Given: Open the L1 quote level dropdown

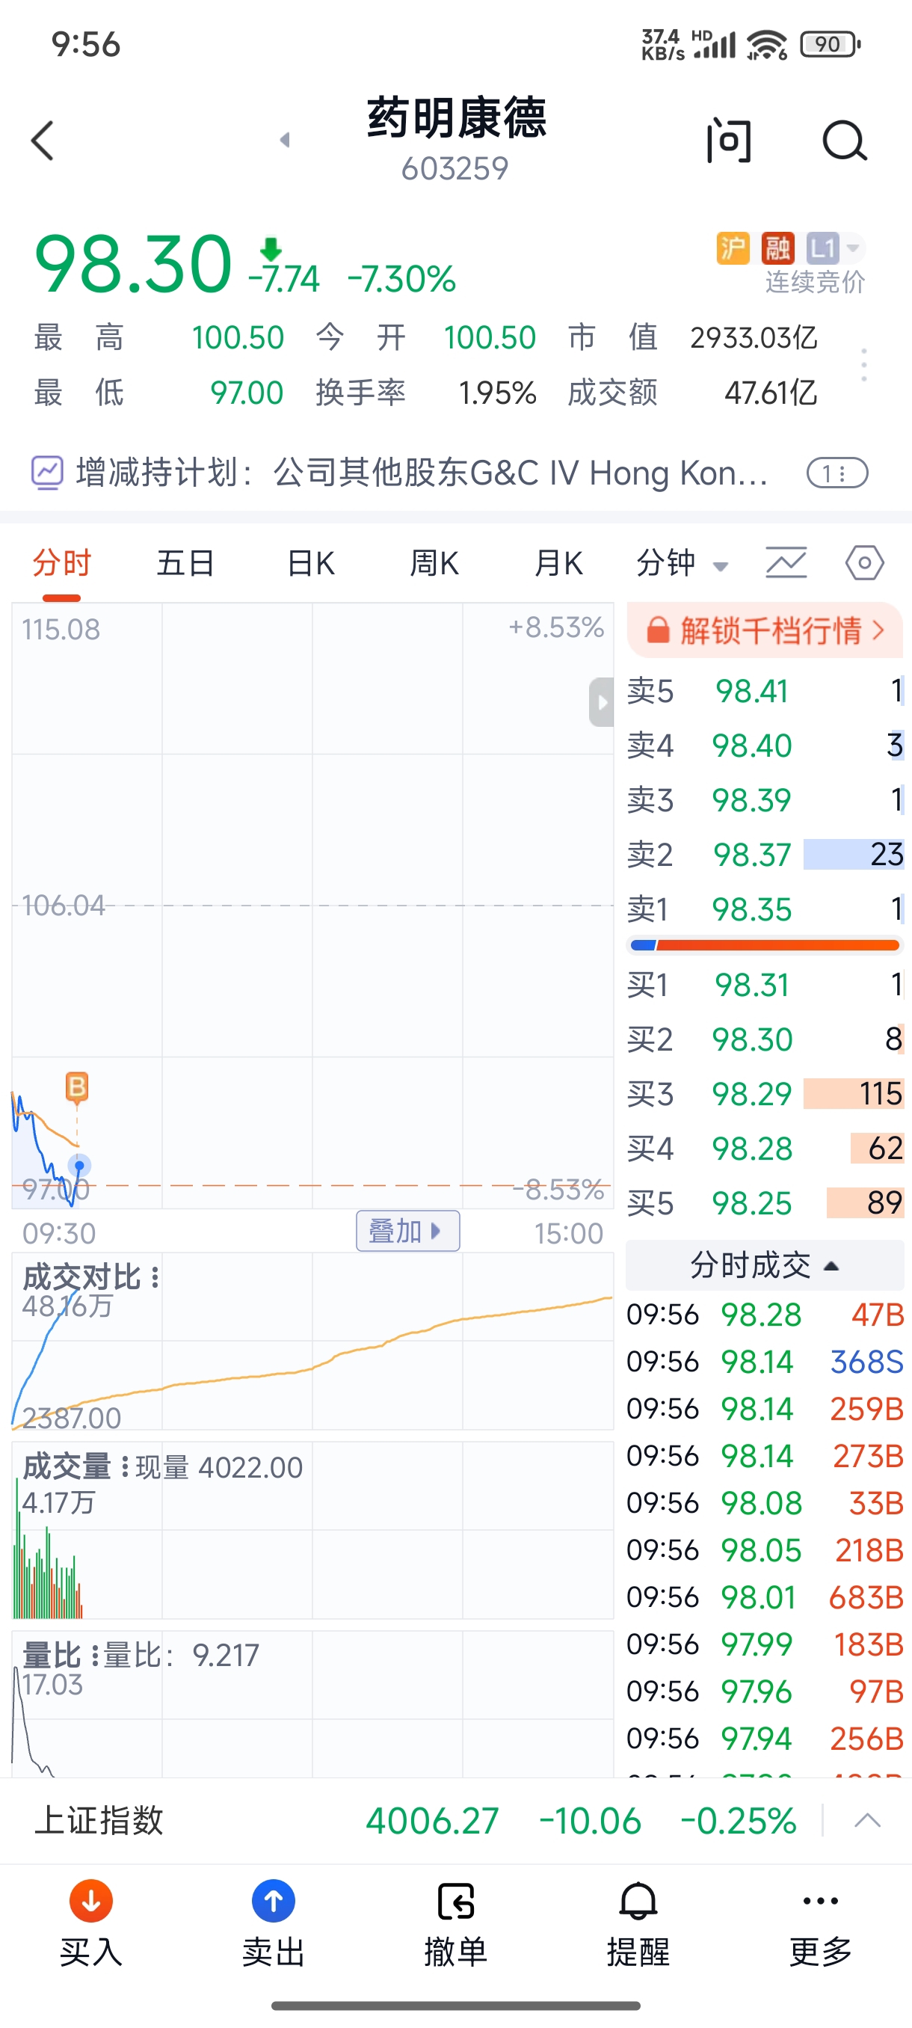Looking at the screenshot, I should point(835,248).
